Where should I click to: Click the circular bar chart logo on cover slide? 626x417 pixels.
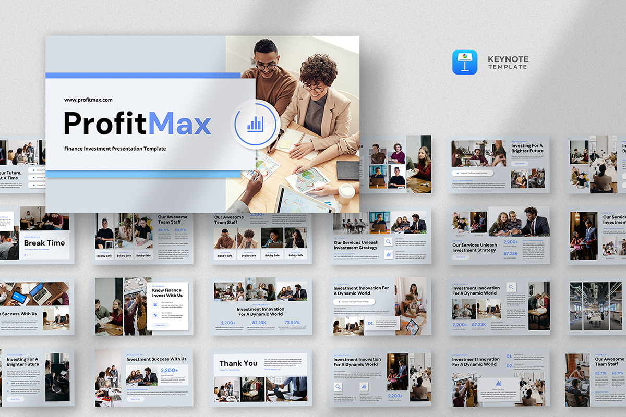(x=255, y=124)
